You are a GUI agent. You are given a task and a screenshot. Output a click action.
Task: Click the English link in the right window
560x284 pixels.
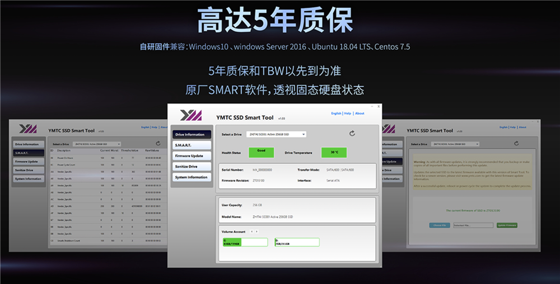(503, 127)
